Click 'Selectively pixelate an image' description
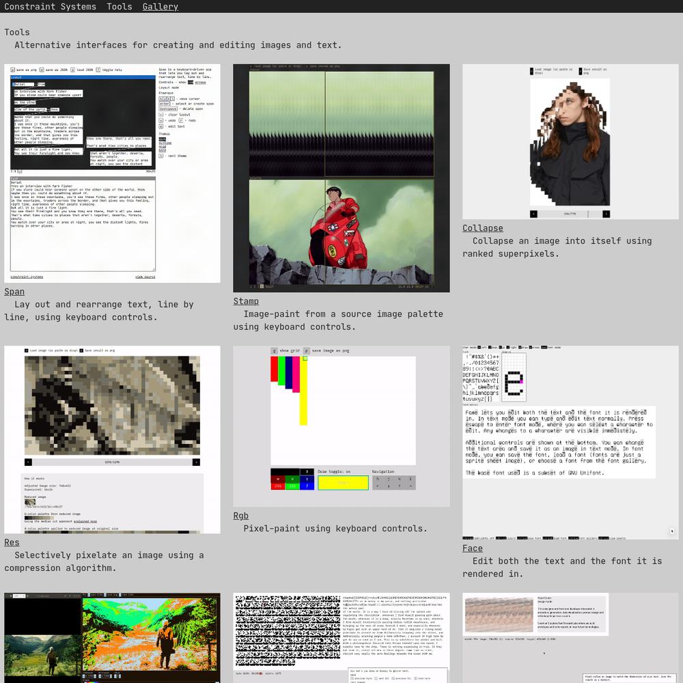 tap(104, 561)
